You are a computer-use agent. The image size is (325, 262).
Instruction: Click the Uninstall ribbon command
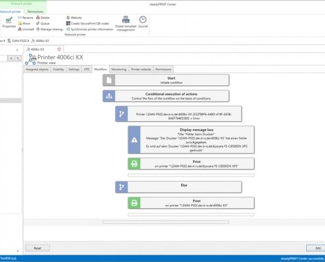pos(26,29)
